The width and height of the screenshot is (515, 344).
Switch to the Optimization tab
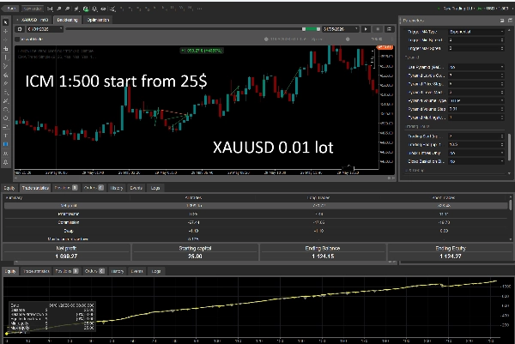coord(98,20)
